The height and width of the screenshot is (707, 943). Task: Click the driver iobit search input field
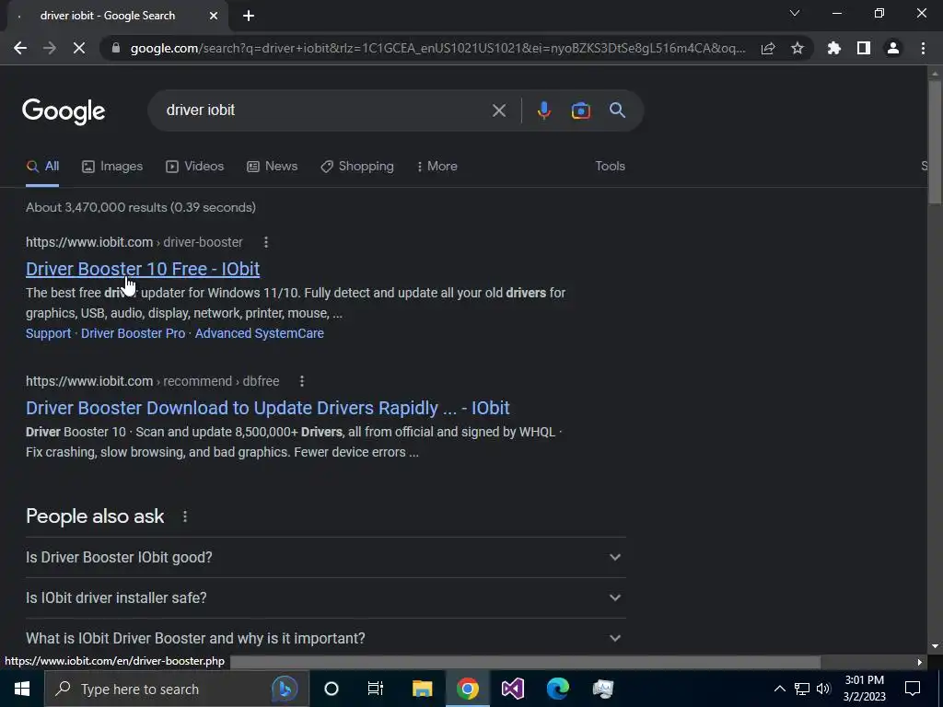coord(325,110)
